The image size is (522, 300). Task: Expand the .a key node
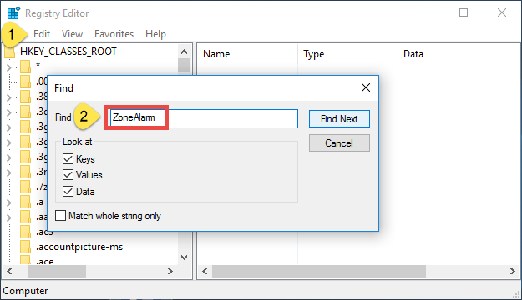8,202
